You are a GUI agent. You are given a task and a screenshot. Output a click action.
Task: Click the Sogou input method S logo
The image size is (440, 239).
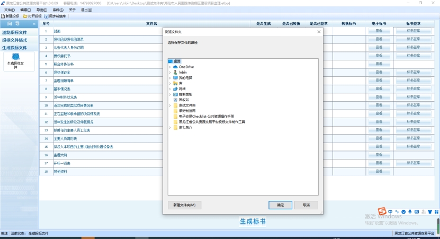click(381, 212)
